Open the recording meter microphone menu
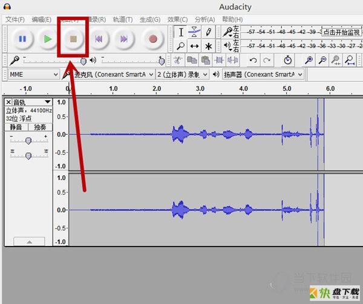This screenshot has height=304, width=363. pos(227,32)
